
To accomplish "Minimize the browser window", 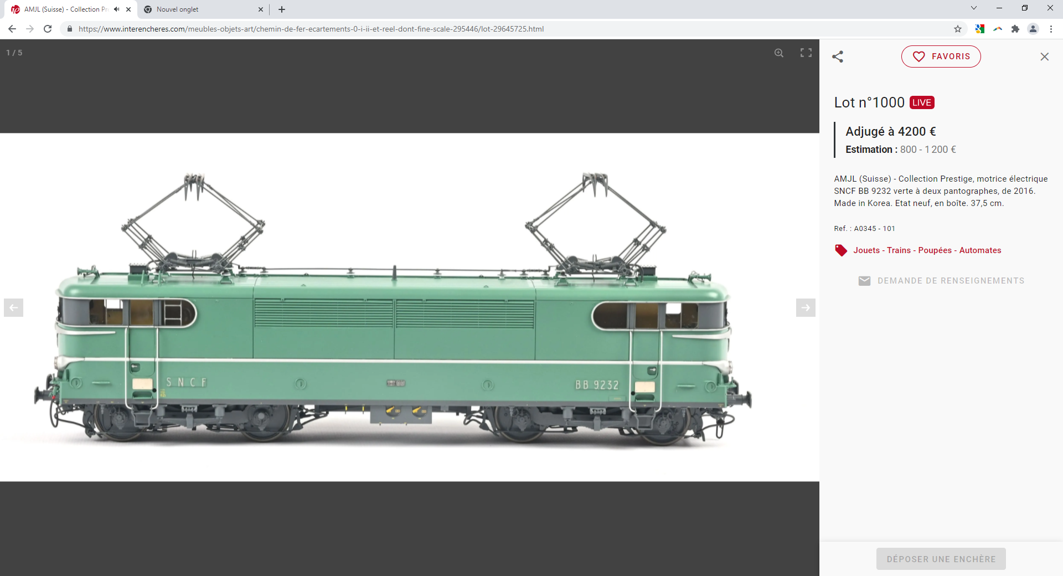I will click(999, 8).
